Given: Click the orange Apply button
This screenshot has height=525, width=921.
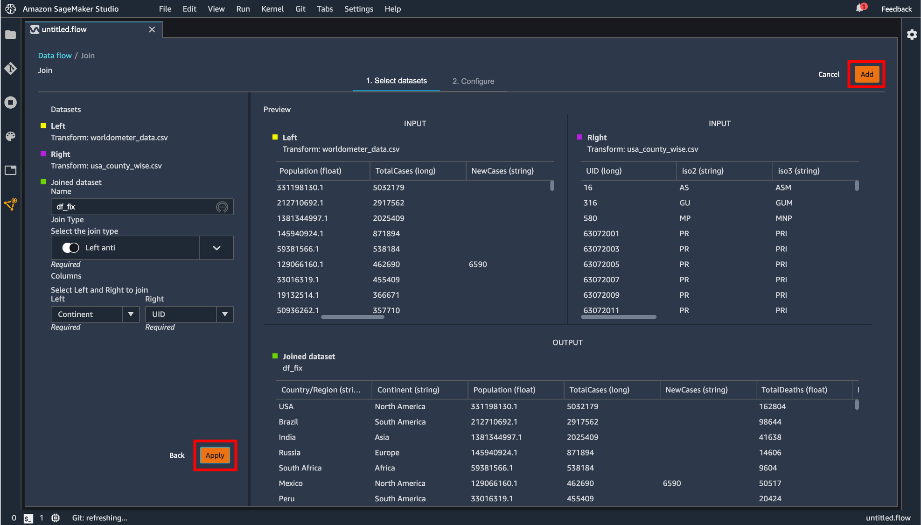Looking at the screenshot, I should pos(215,455).
